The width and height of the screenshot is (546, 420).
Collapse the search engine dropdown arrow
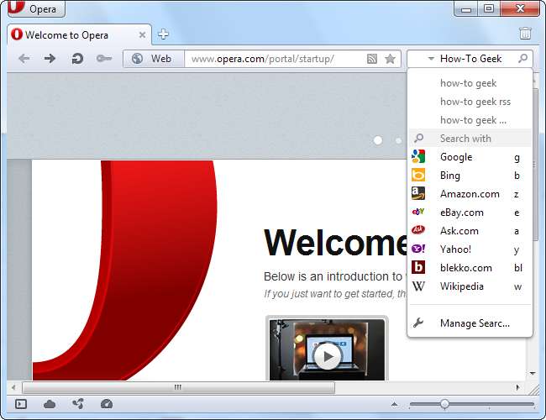430,59
